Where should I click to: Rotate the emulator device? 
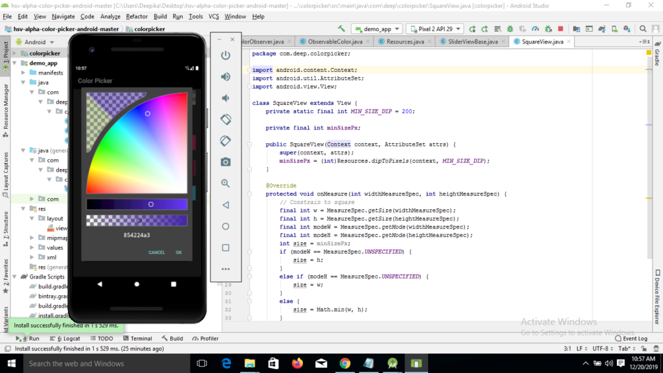[x=225, y=119]
